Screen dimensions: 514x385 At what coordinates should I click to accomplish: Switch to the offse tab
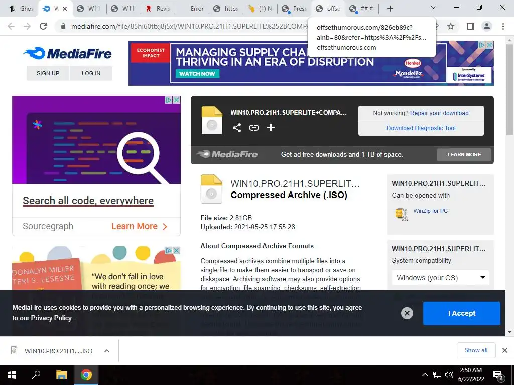click(329, 9)
